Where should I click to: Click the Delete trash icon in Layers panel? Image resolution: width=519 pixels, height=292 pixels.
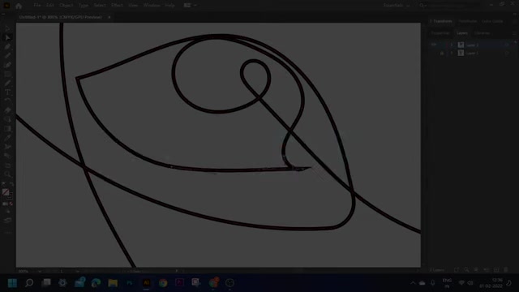click(506, 270)
